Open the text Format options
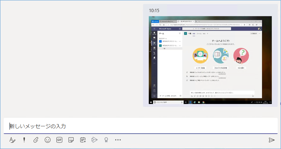 [12, 139]
